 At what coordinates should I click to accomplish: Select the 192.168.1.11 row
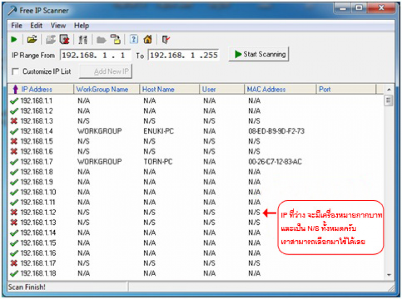click(x=196, y=202)
